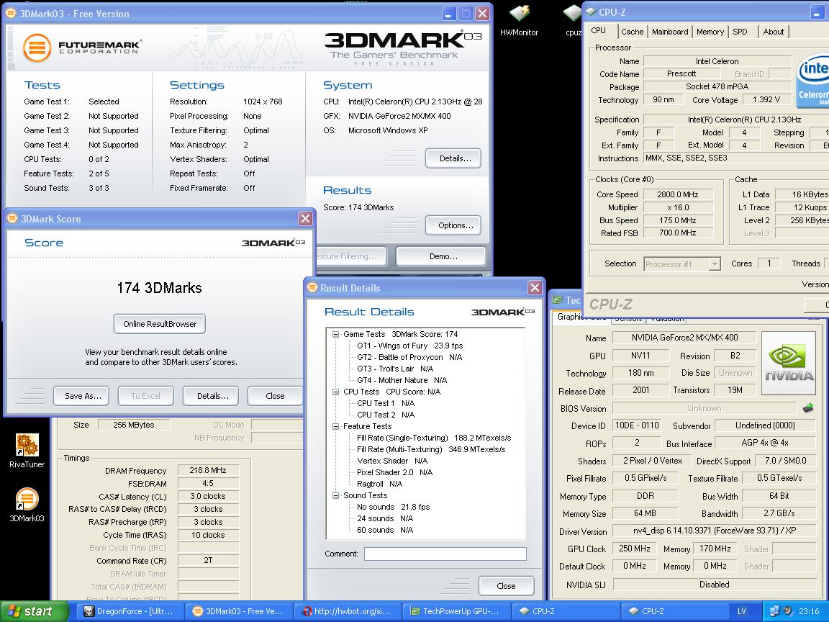Switch to the hwbot.org browser taskbar button

(348, 611)
